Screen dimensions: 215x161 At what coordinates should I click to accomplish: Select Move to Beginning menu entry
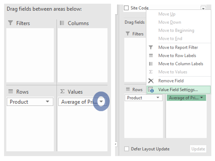[176, 30]
